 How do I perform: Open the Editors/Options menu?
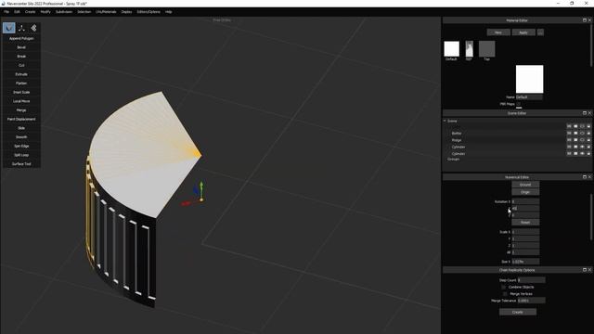[148, 12]
